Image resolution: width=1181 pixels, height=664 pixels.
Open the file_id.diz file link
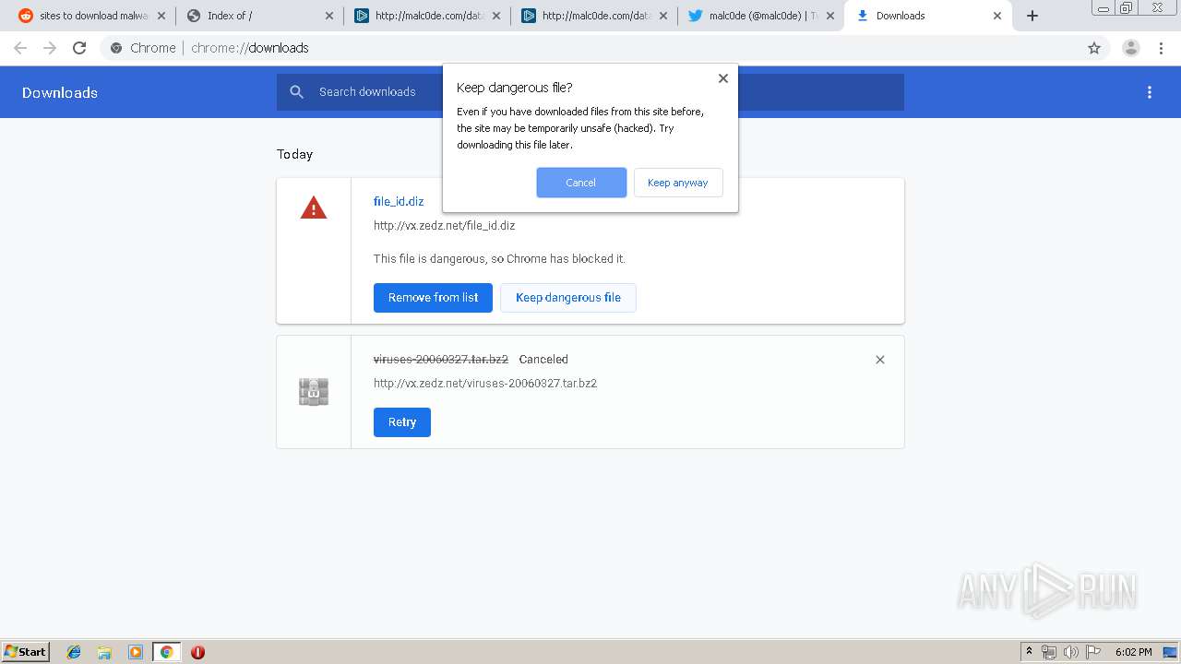pyautogui.click(x=399, y=201)
